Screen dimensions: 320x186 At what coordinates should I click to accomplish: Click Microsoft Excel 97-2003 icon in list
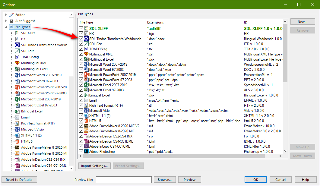pyautogui.click(x=86, y=90)
